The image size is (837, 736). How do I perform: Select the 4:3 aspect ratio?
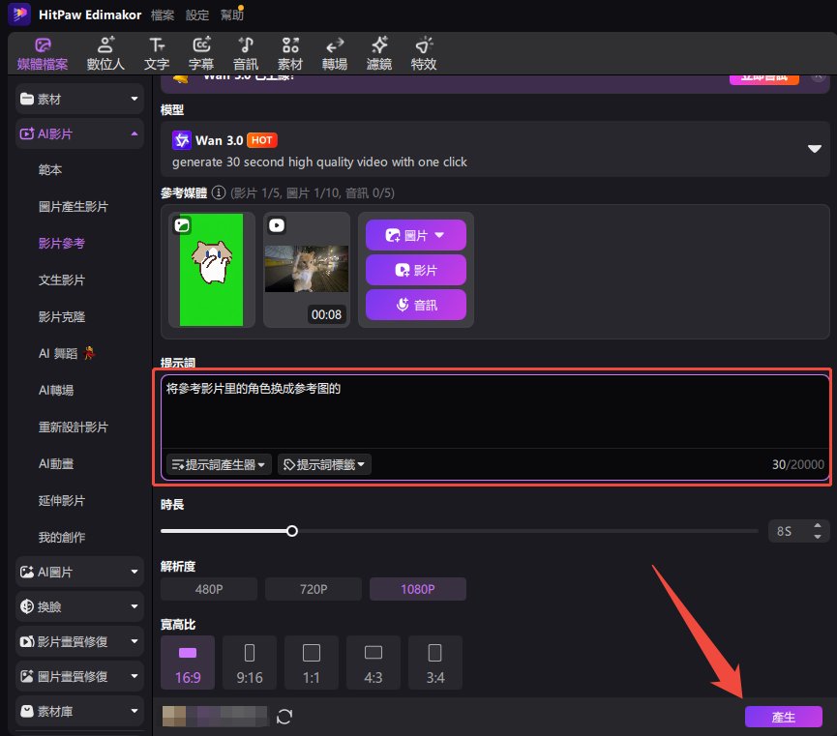pos(374,662)
